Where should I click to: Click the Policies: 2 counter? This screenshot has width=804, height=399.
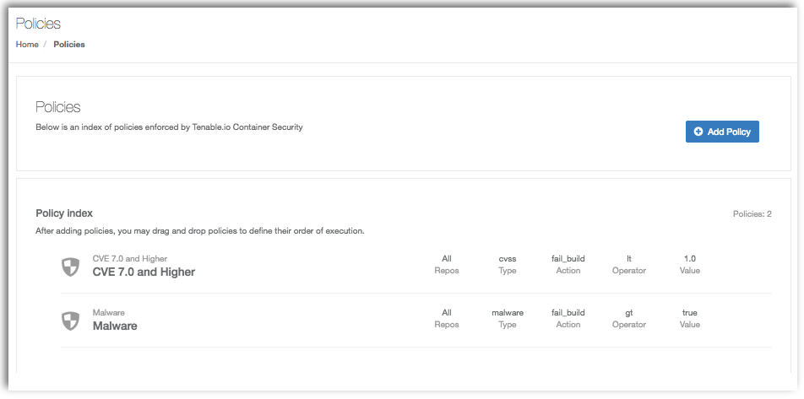point(752,214)
